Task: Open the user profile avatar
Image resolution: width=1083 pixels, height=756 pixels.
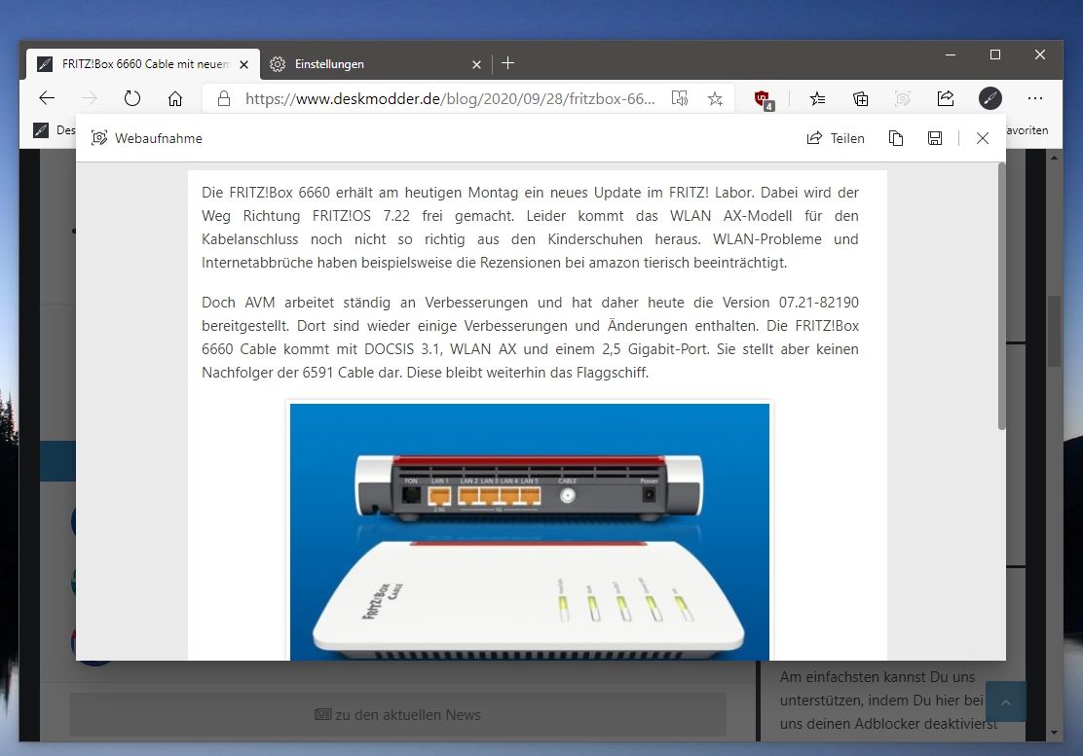Action: click(990, 98)
